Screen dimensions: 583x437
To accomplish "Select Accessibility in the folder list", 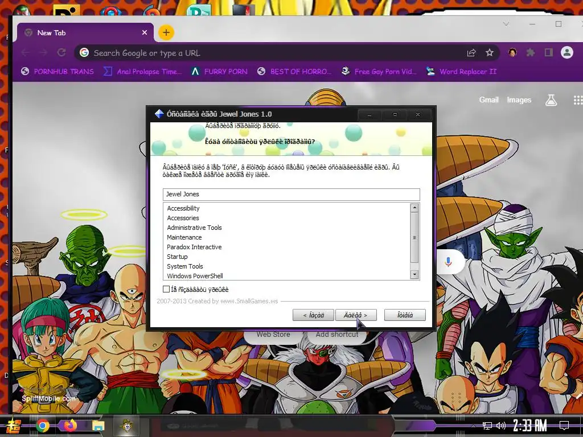I will [183, 208].
